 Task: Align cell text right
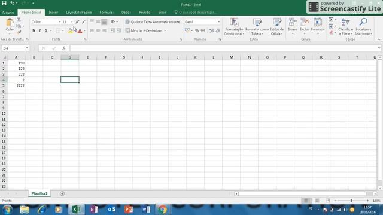point(104,30)
